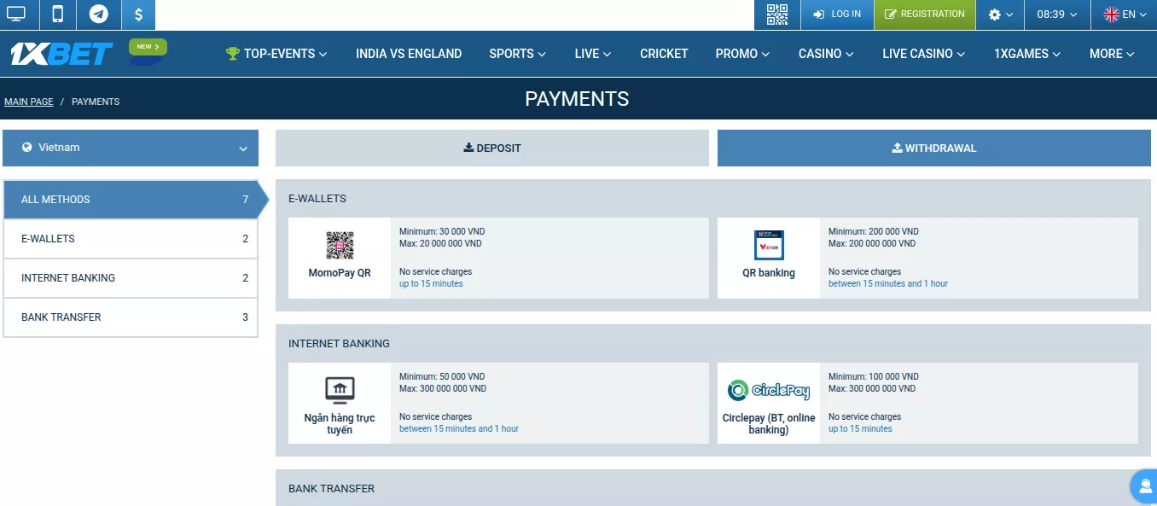Open the live chat support bubble
This screenshot has width=1157, height=506.
pos(1143,486)
